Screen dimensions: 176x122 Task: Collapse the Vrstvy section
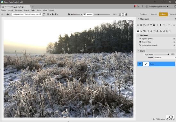click(x=138, y=51)
